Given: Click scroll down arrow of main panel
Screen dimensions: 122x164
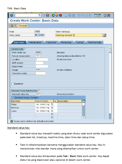Looking at the screenshot, I should pyautogui.click(x=110, y=51).
